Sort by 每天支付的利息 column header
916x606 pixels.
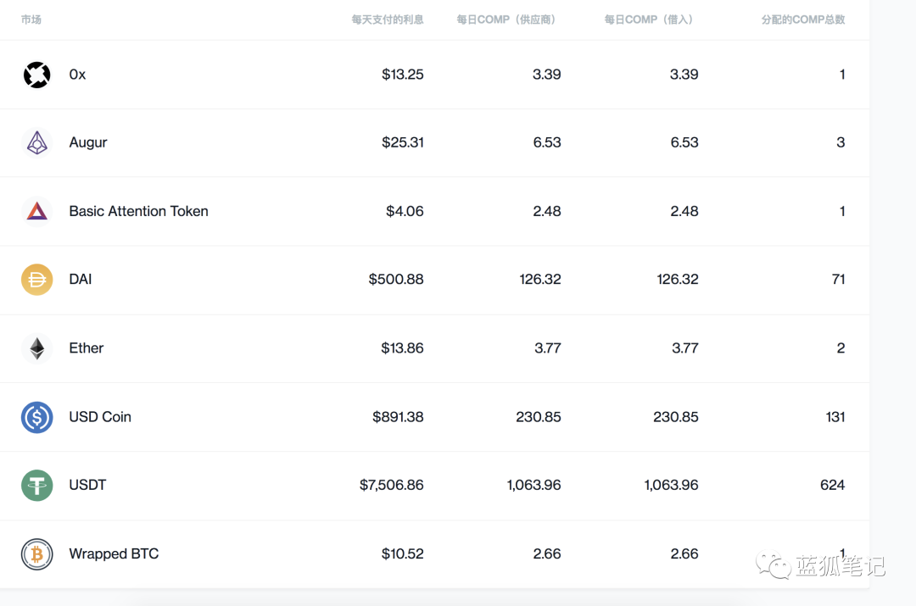(388, 19)
